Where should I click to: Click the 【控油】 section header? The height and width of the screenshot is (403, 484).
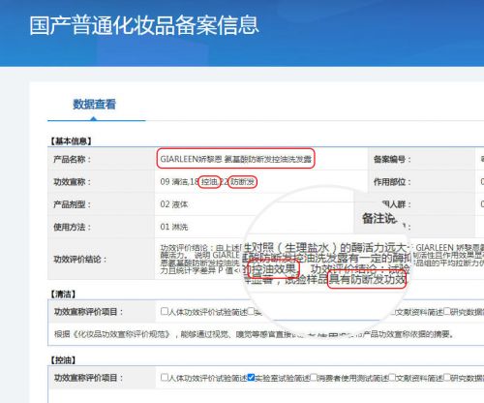point(63,359)
